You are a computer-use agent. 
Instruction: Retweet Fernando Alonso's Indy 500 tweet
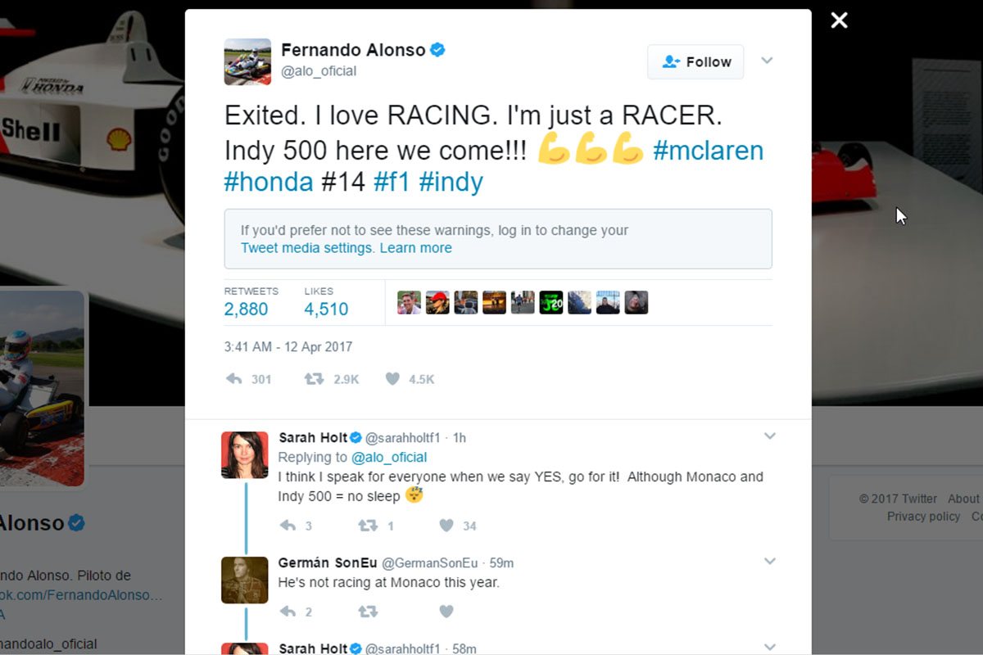[x=314, y=379]
